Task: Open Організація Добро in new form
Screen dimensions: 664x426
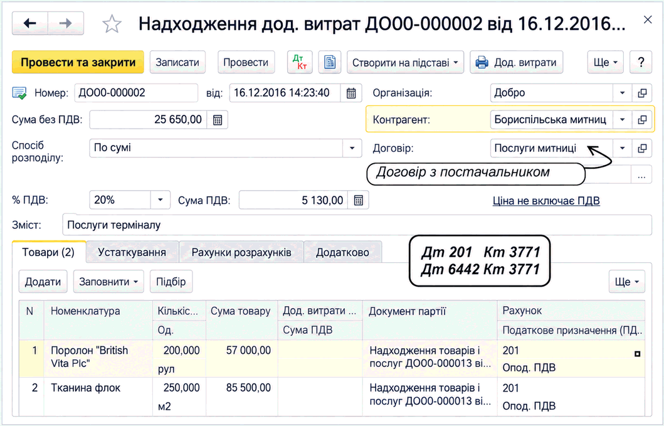Action: [642, 93]
